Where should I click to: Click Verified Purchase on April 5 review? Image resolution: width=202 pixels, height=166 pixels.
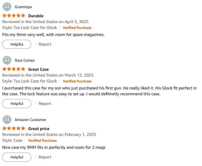point(77,28)
